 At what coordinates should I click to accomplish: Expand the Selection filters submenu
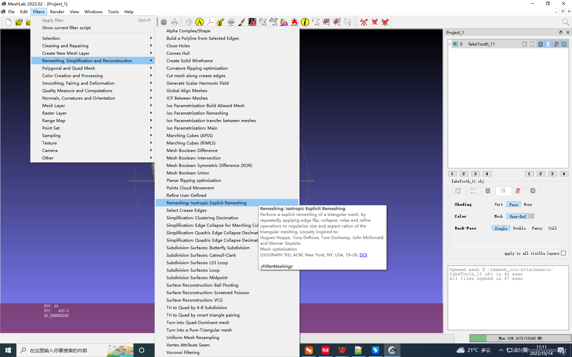[93, 38]
